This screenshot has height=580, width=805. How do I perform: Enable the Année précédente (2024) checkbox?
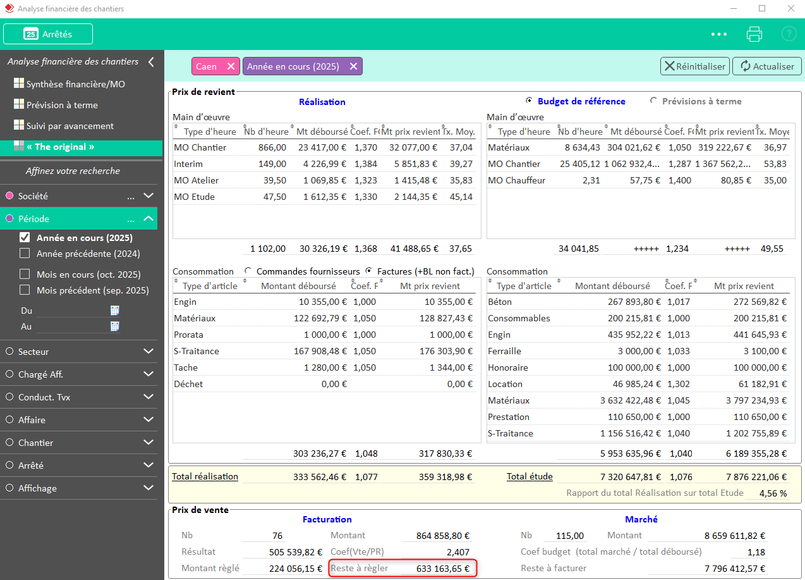point(26,252)
